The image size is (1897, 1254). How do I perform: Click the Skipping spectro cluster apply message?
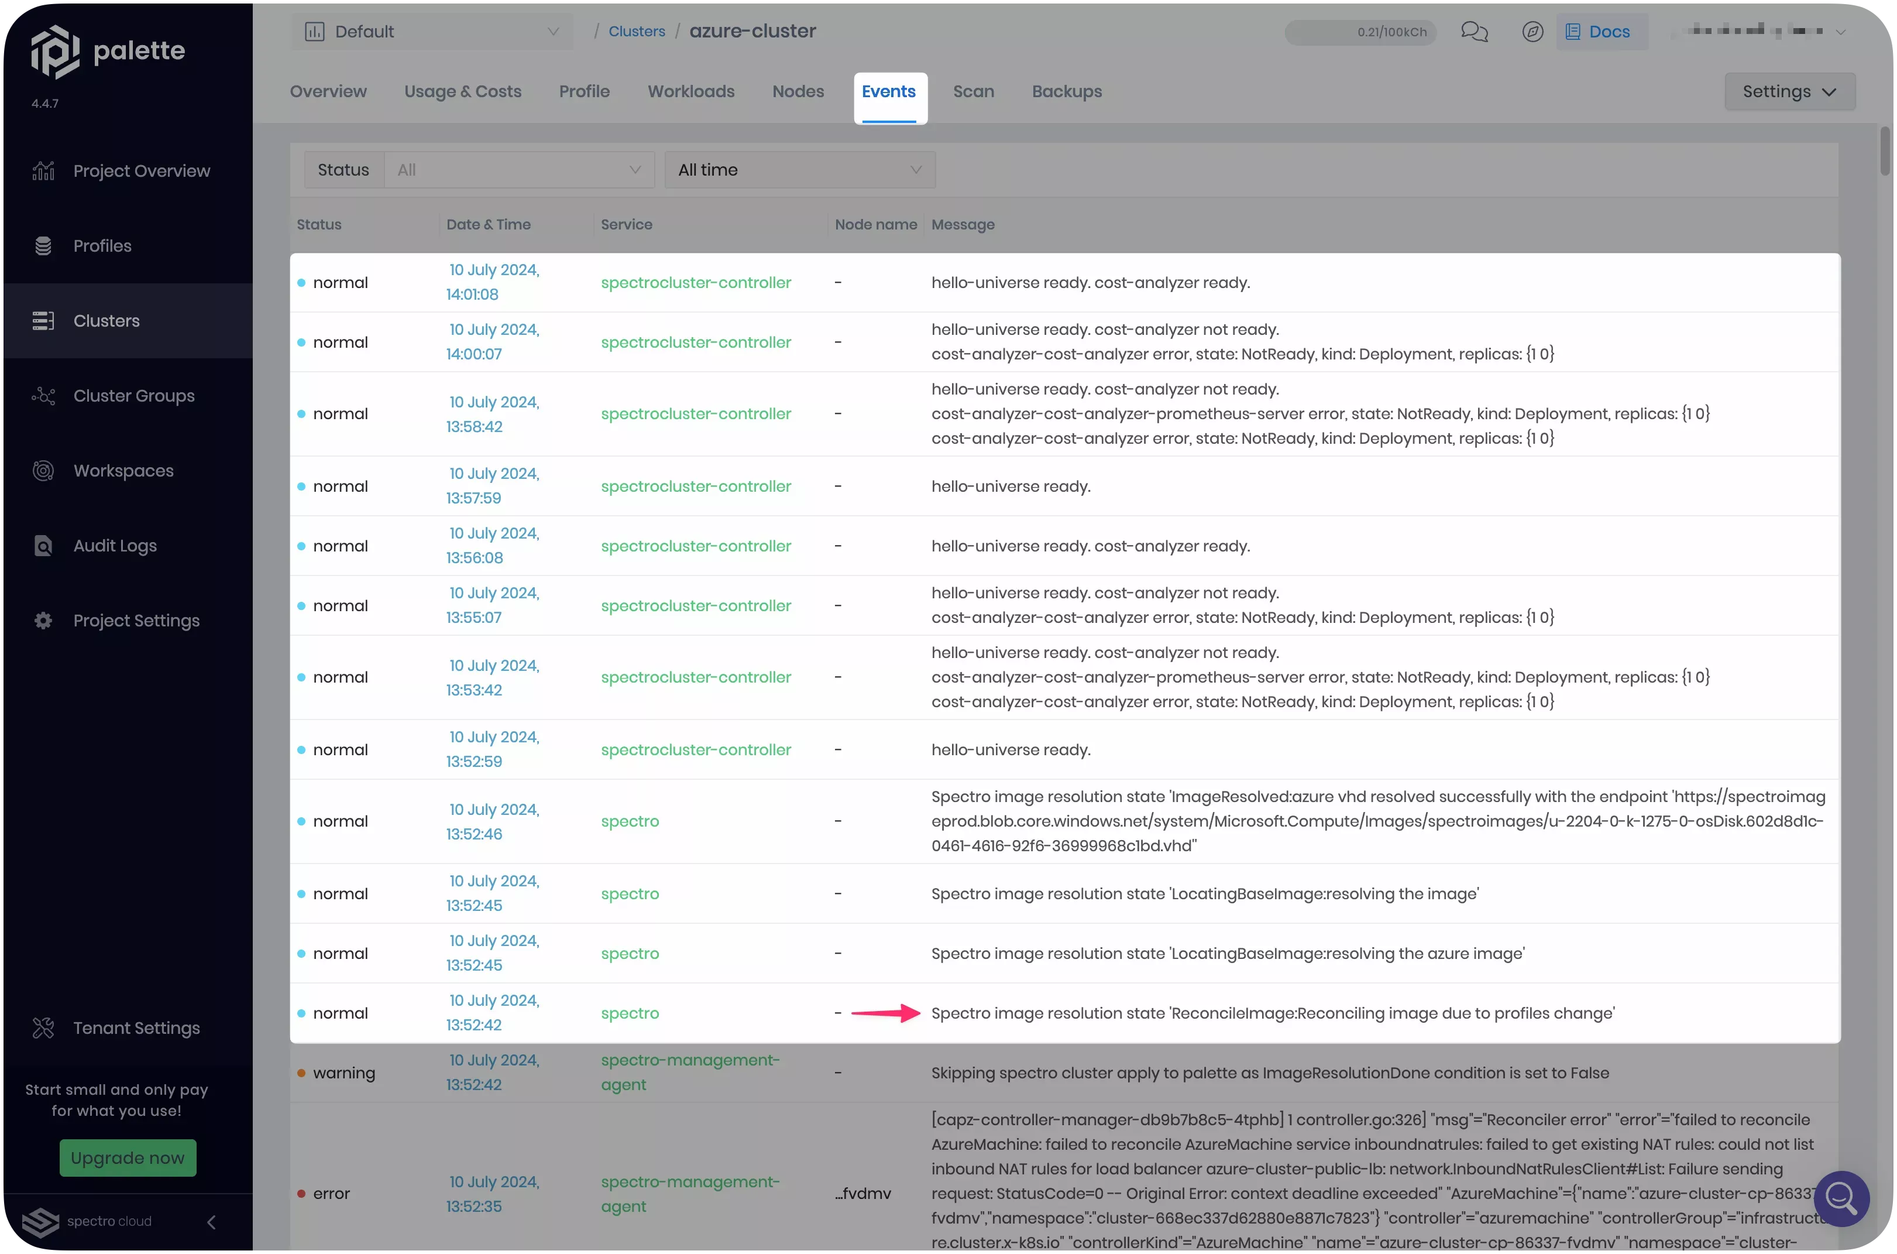[x=1270, y=1073]
